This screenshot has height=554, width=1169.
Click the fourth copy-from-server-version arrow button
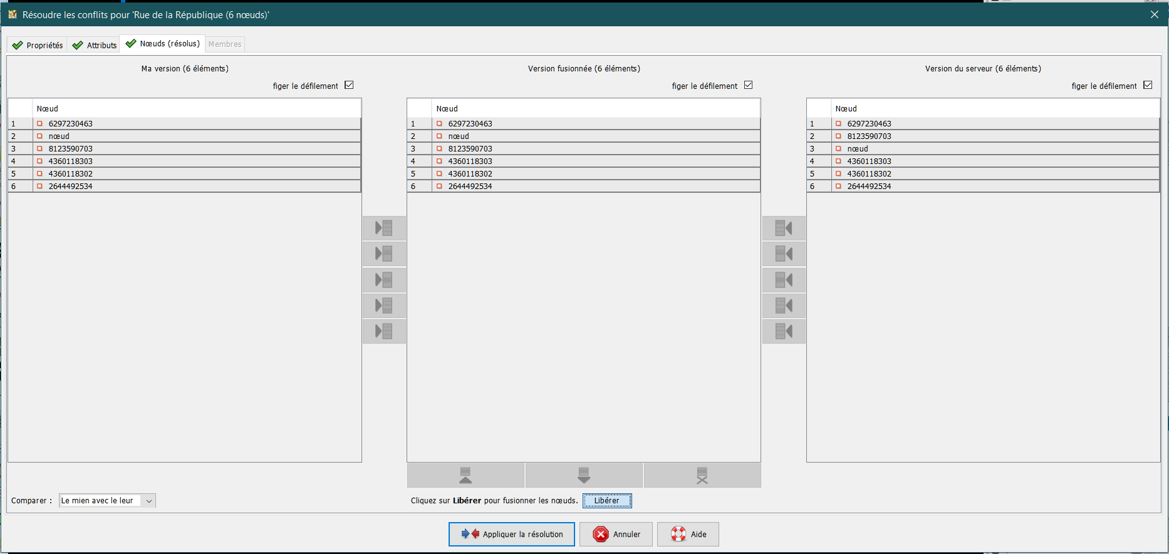coord(784,305)
